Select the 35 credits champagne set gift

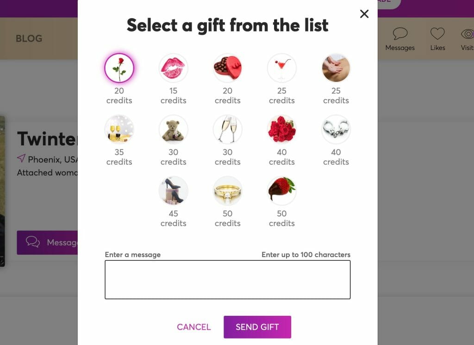point(119,129)
